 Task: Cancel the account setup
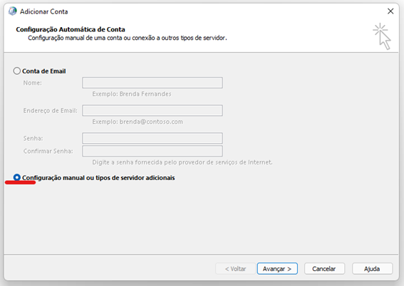(x=324, y=269)
